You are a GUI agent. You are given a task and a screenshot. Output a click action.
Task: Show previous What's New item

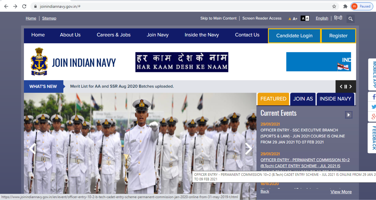point(341,86)
